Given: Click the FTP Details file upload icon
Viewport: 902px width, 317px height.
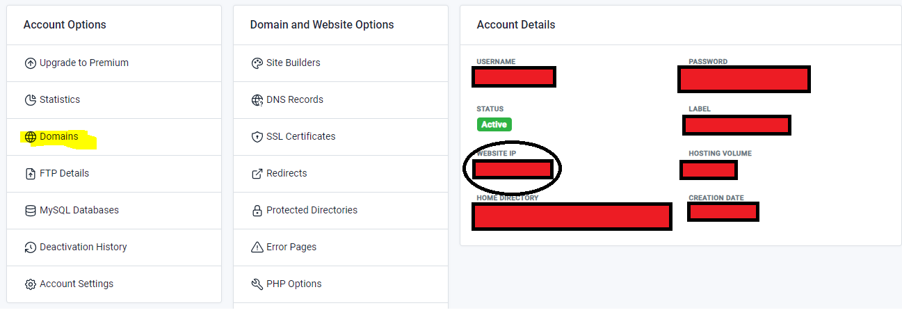Looking at the screenshot, I should click(x=30, y=174).
